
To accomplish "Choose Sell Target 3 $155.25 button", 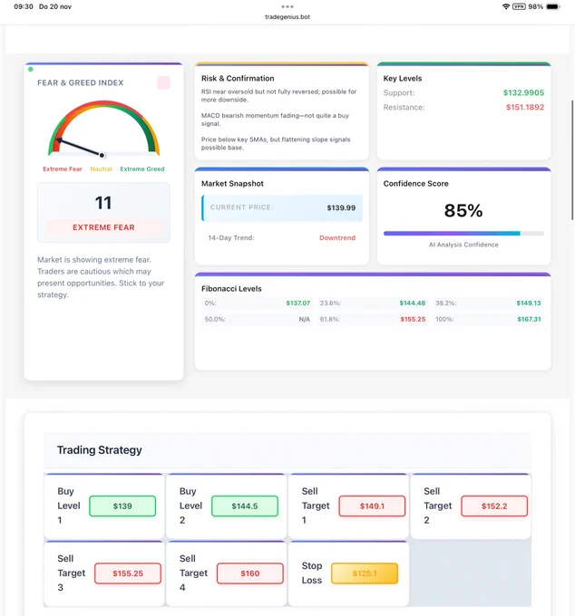I will (128, 573).
